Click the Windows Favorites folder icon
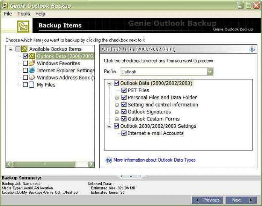The image size is (262, 206). [32, 64]
